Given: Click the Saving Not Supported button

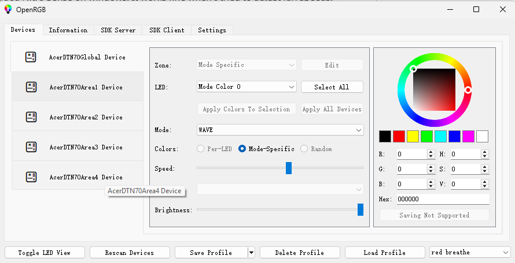Looking at the screenshot, I should point(434,215).
